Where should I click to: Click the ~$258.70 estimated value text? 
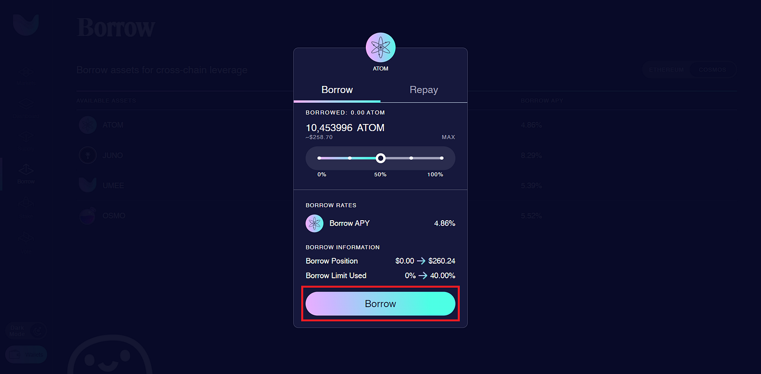[x=319, y=138]
